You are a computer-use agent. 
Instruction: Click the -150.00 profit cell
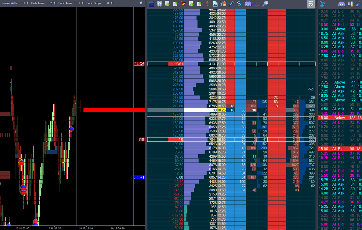(x=176, y=228)
